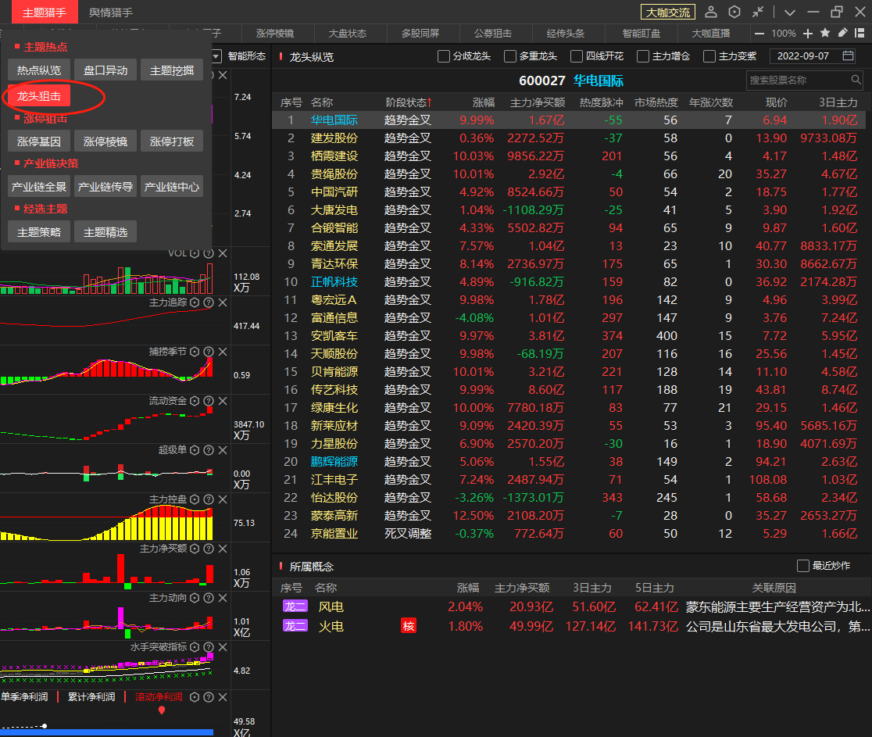Close the 超级单 indicator panel
The width and height of the screenshot is (872, 737).
click(x=223, y=450)
